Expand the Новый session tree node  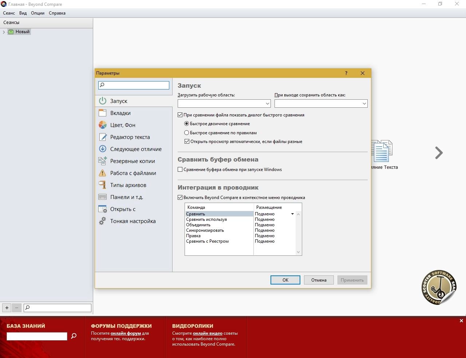coord(4,32)
